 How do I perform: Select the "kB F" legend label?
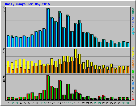point(133,97)
